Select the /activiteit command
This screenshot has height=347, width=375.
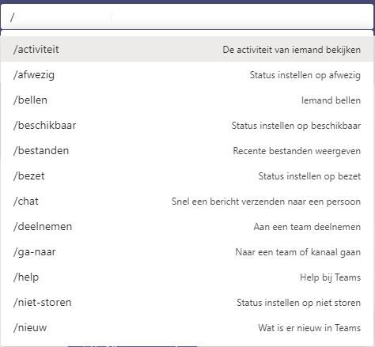[x=187, y=49]
